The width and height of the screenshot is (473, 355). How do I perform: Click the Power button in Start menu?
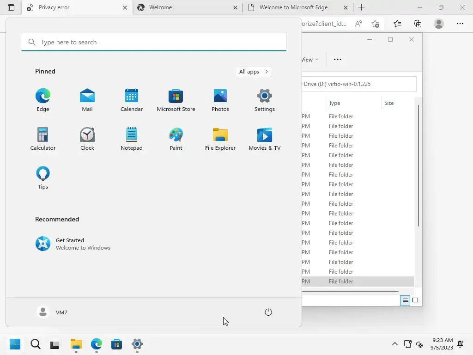(x=268, y=312)
